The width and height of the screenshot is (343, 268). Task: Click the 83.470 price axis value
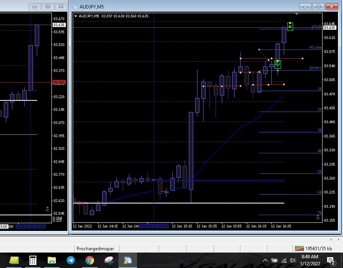[329, 94]
